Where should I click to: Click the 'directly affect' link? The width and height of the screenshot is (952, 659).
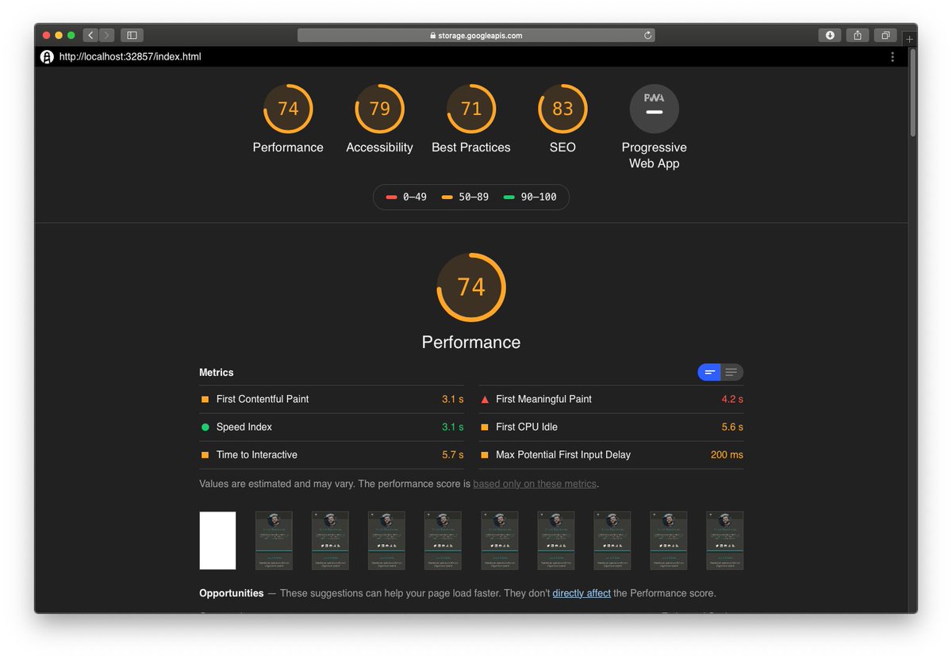click(x=582, y=592)
